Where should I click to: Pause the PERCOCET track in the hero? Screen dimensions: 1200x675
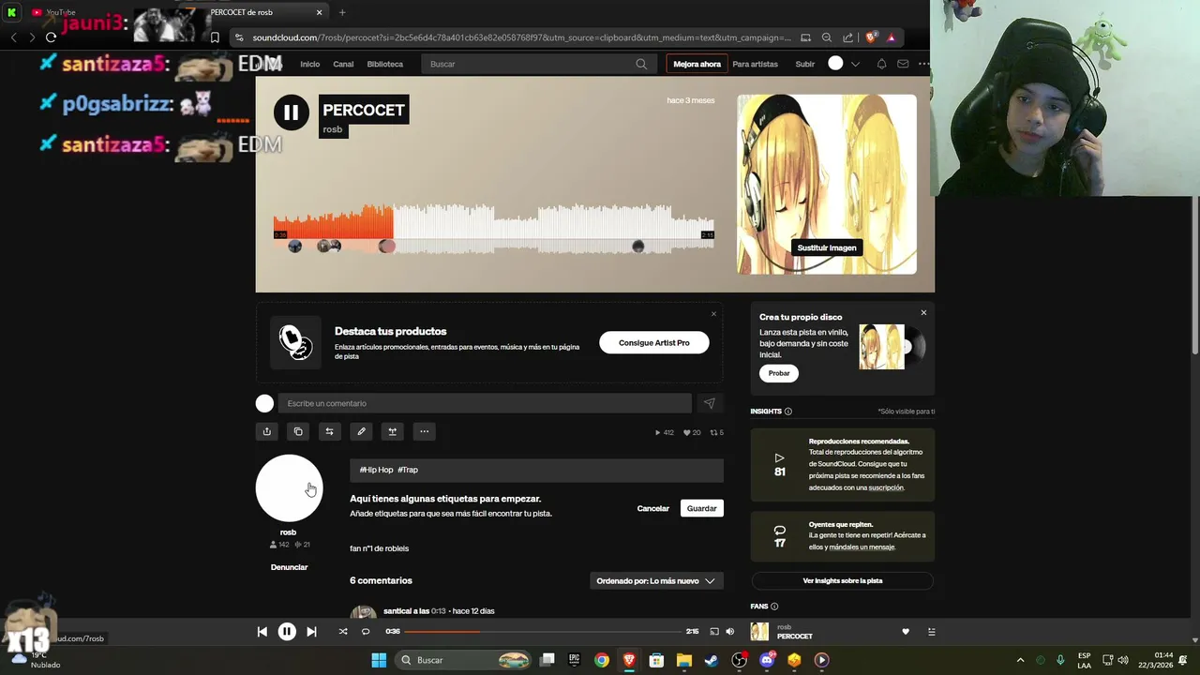click(x=291, y=113)
